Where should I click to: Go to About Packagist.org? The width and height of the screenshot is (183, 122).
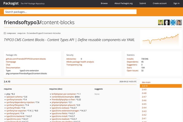click(x=123, y=3)
